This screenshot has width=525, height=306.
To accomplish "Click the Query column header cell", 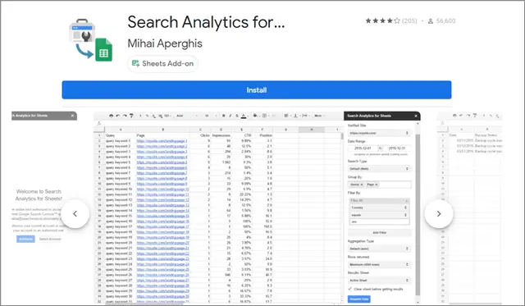I will [x=121, y=135].
